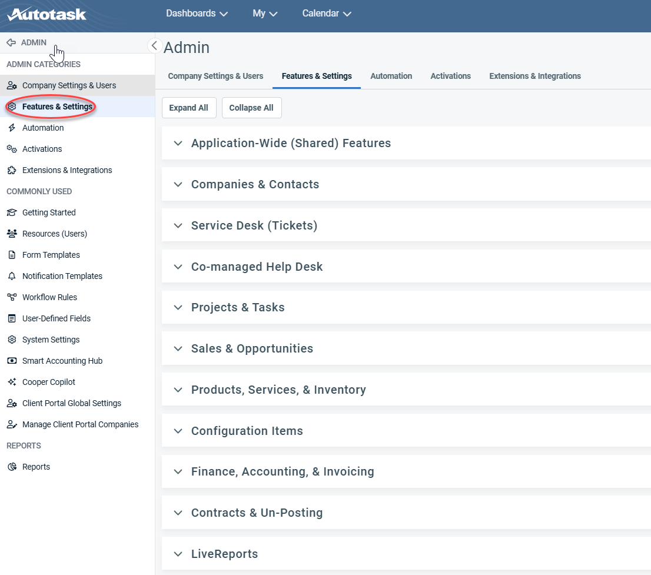Click the Features & Settings gear icon
The image size is (651, 575).
click(x=13, y=107)
